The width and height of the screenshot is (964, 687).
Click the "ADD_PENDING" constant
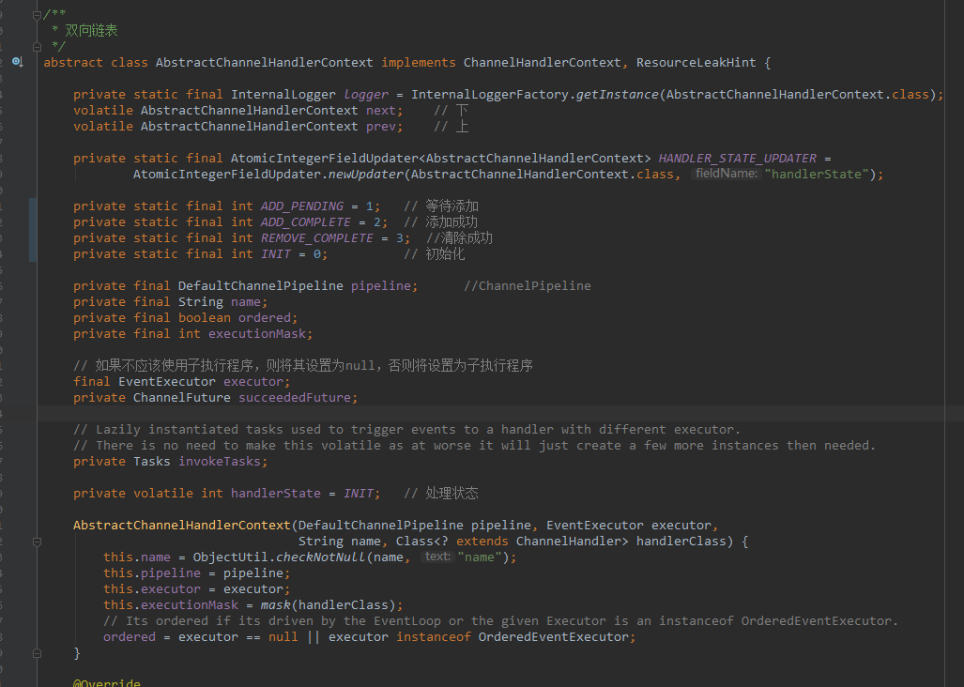tap(302, 206)
